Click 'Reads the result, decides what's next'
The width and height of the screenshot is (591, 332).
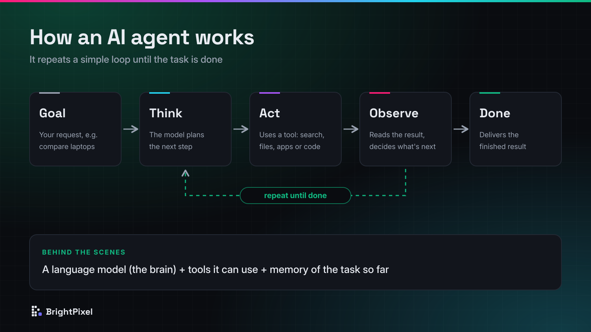[x=403, y=141]
